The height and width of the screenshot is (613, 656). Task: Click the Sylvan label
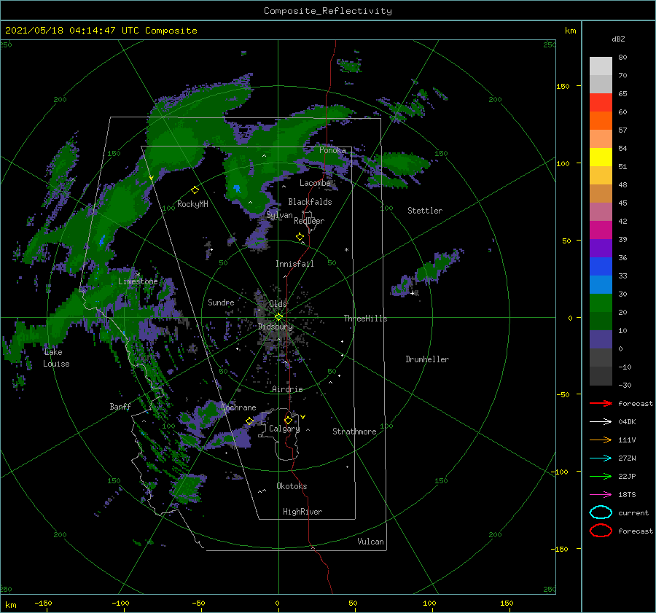click(x=279, y=215)
